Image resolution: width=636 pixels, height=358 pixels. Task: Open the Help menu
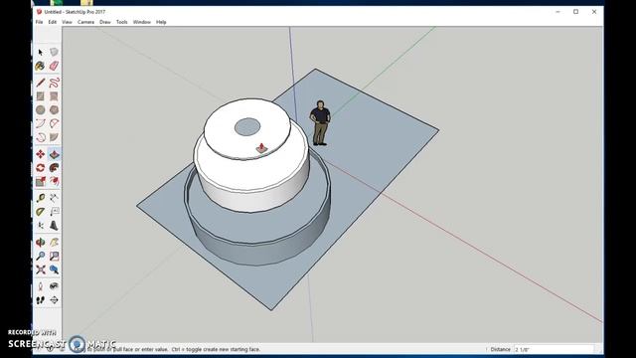pyautogui.click(x=161, y=22)
